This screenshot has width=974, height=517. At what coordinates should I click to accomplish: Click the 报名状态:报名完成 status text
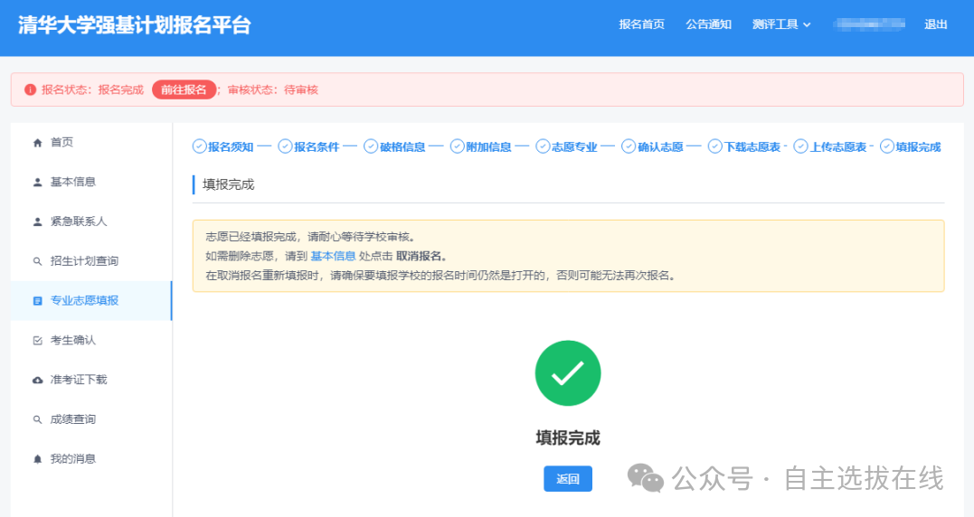click(92, 90)
